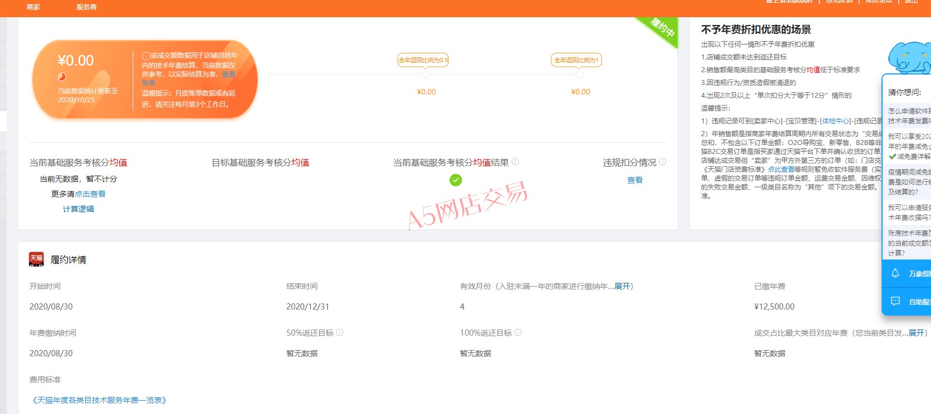Image resolution: width=931 pixels, height=414 pixels.
Task: Open the 点击查看 link for more data
Action: point(90,194)
